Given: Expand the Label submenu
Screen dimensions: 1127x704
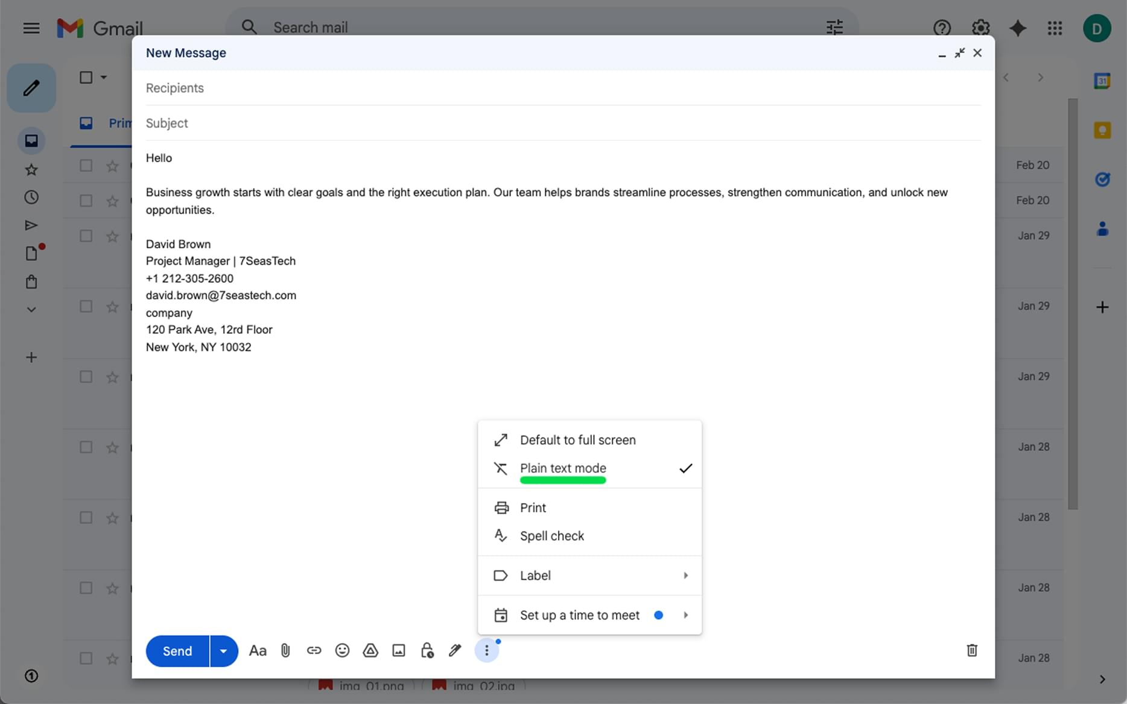Looking at the screenshot, I should click(589, 576).
